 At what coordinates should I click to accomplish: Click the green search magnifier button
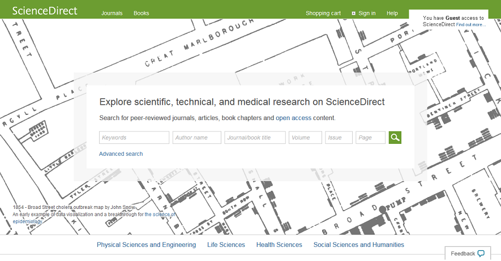[395, 138]
